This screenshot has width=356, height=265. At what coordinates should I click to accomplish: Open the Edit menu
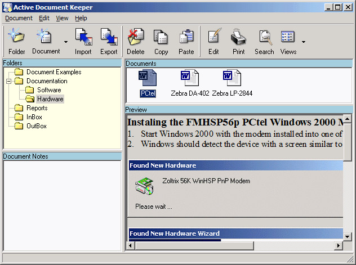point(44,18)
